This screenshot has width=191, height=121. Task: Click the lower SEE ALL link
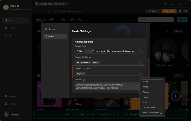click(178, 76)
